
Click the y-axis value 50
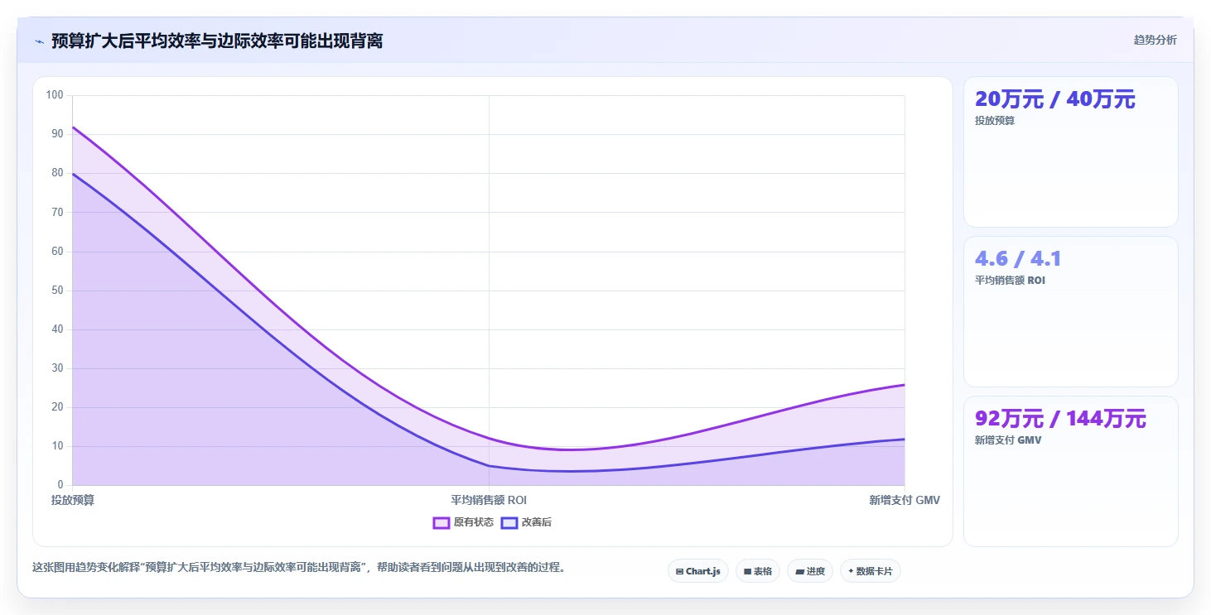click(57, 291)
